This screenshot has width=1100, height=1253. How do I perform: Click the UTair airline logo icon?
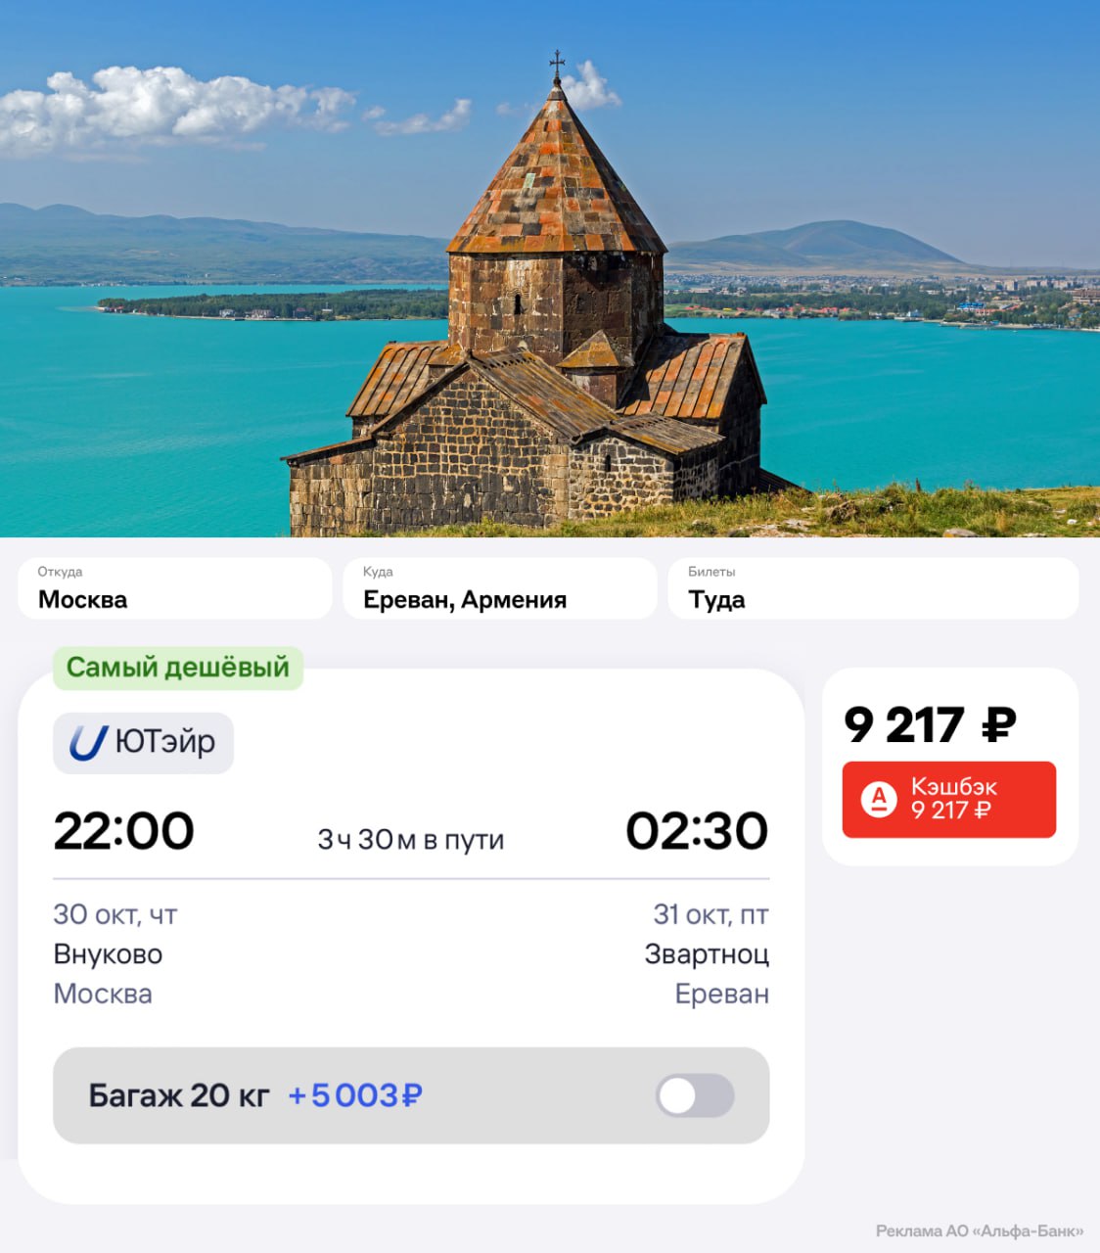88,743
